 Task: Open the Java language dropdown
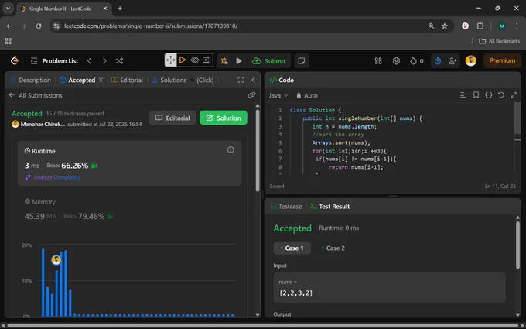(278, 95)
